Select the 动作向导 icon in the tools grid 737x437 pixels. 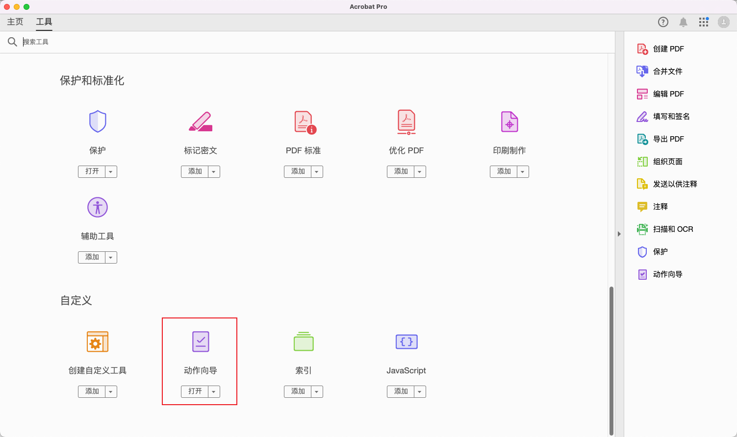201,342
